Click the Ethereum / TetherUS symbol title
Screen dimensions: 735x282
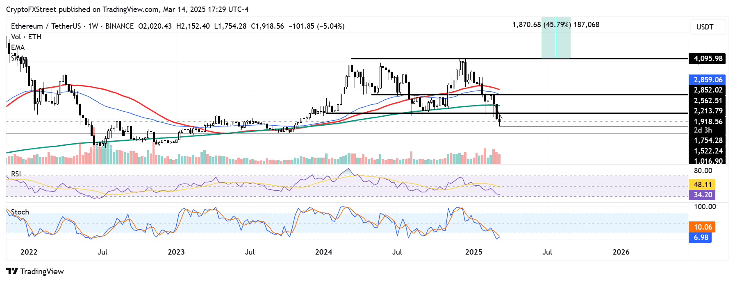pos(46,26)
